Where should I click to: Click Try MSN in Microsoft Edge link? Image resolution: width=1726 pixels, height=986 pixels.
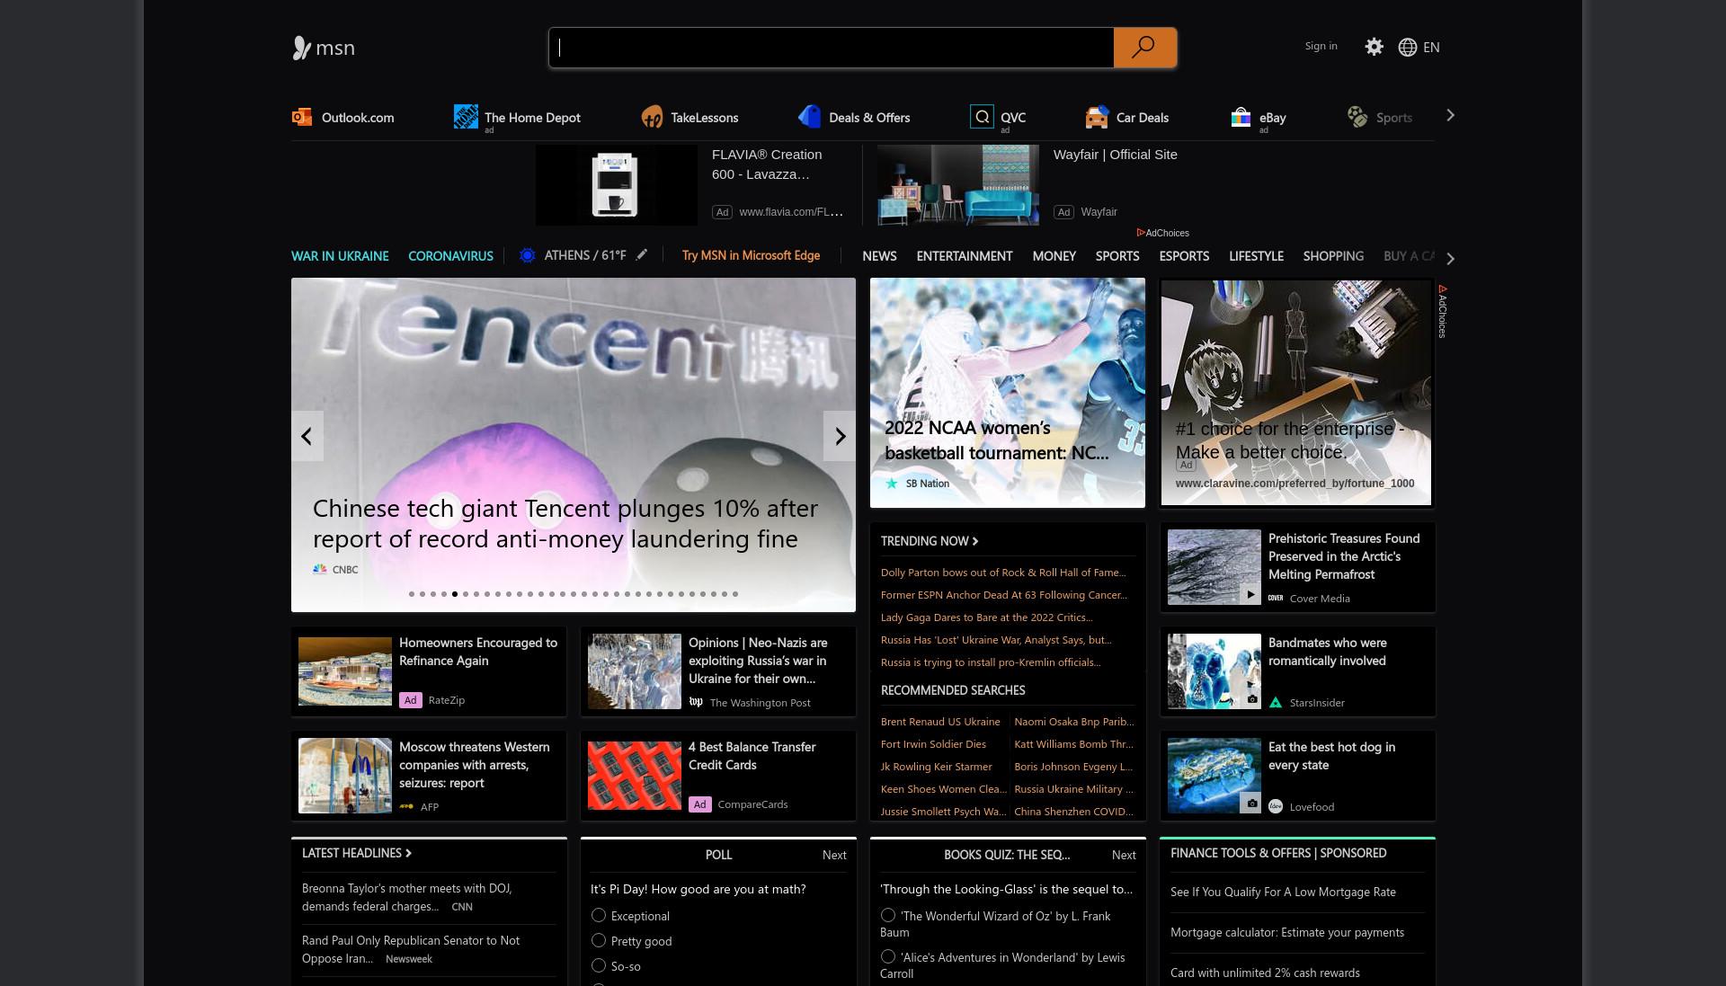click(751, 255)
